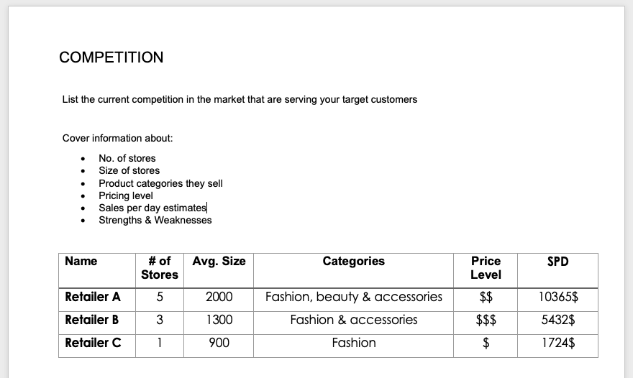Click the Retailer B name cell
Viewport: 633px width, 378px height.
[97, 323]
